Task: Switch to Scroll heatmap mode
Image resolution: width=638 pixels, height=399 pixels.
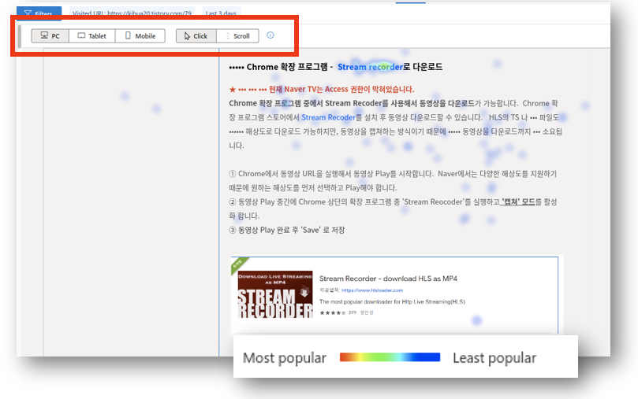Action: (237, 35)
